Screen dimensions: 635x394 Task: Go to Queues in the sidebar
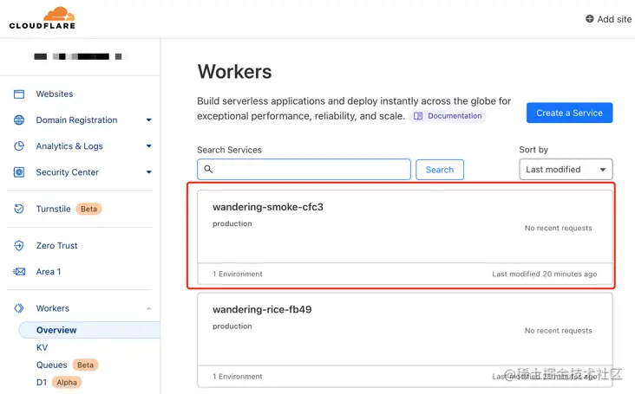[51, 365]
